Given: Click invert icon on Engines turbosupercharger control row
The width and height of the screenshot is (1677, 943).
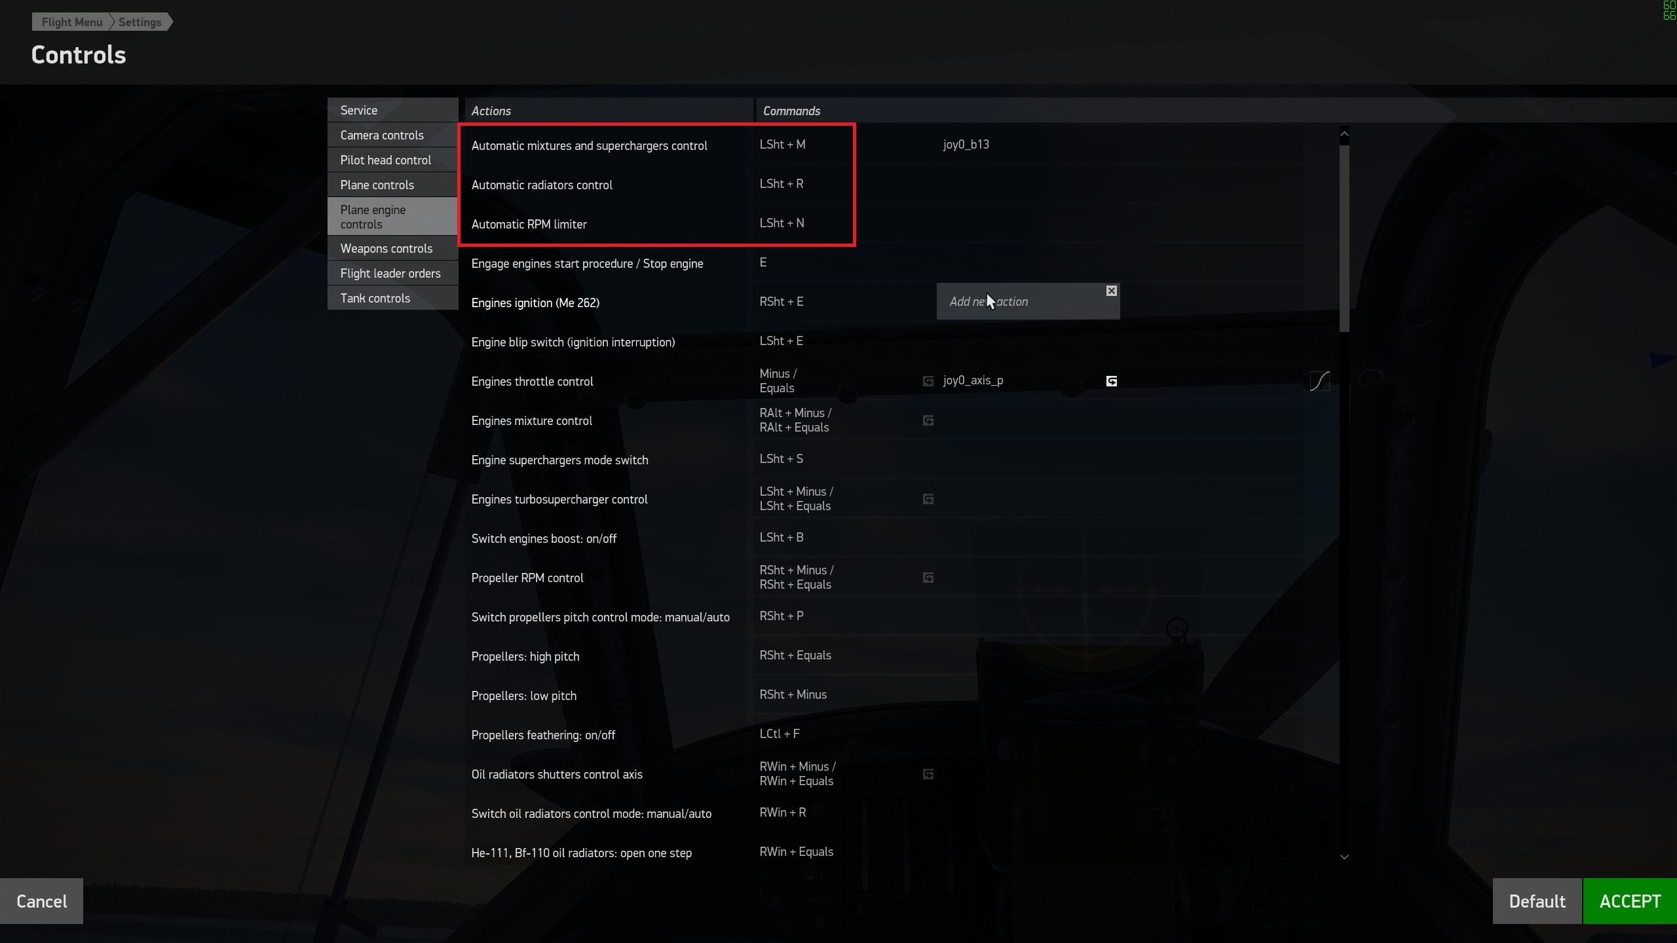Looking at the screenshot, I should (x=928, y=499).
